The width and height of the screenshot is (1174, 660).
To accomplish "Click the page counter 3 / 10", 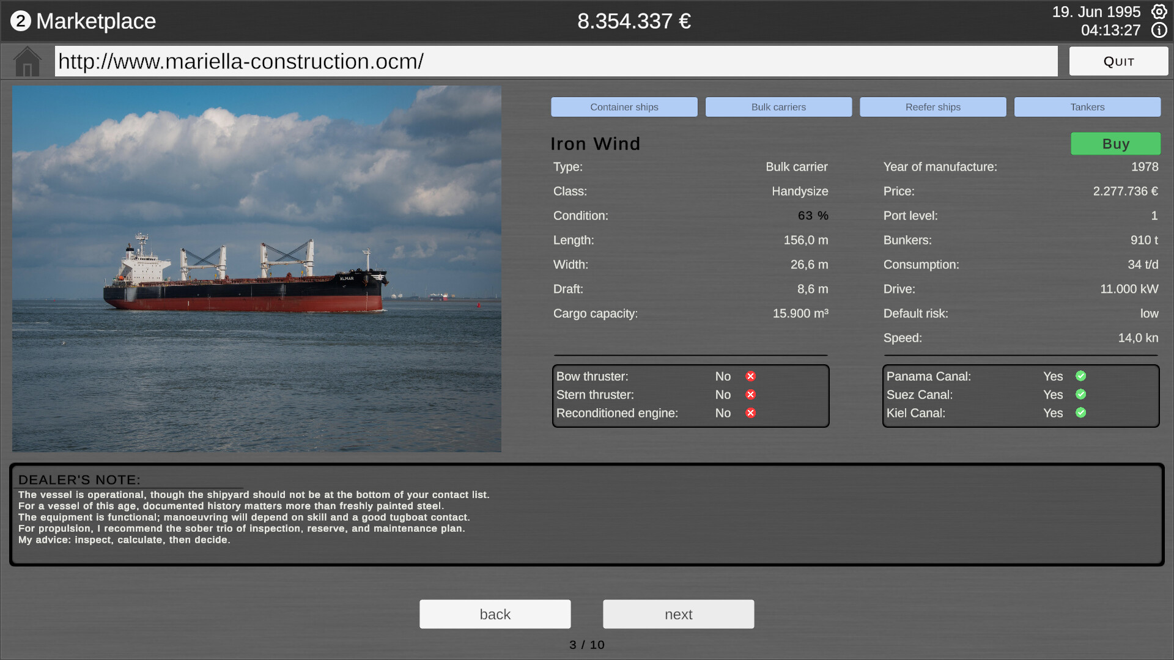I will pyautogui.click(x=587, y=645).
